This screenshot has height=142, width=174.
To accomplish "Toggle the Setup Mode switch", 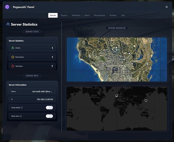I will (x=49, y=108).
